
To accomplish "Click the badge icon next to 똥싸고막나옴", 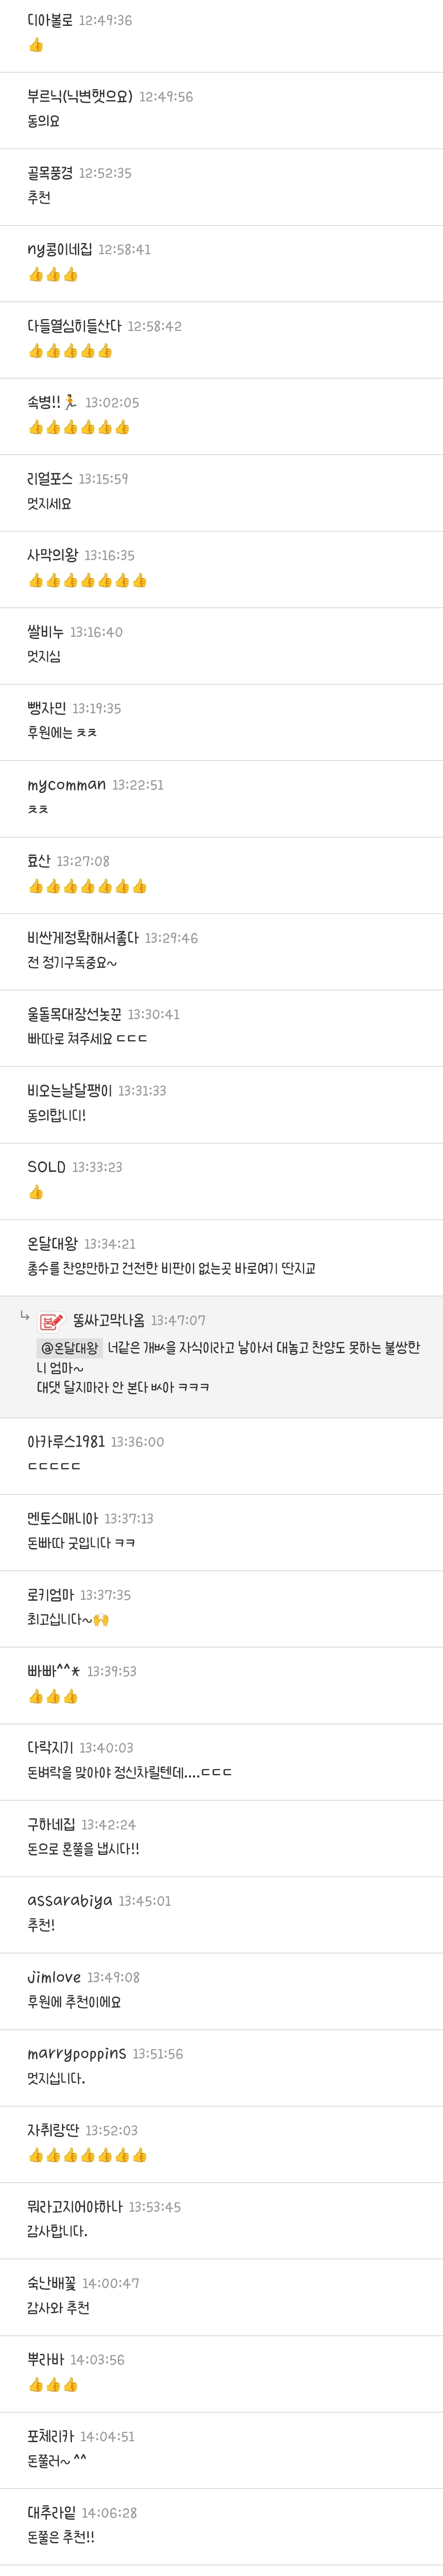I will 51,1322.
